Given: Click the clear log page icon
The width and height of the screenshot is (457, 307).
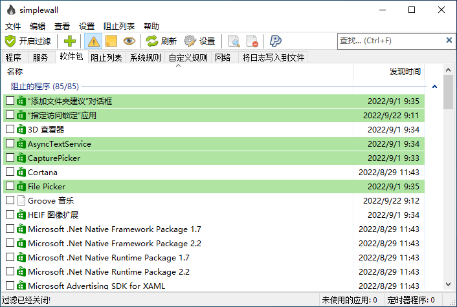Looking at the screenshot, I should click(x=252, y=41).
